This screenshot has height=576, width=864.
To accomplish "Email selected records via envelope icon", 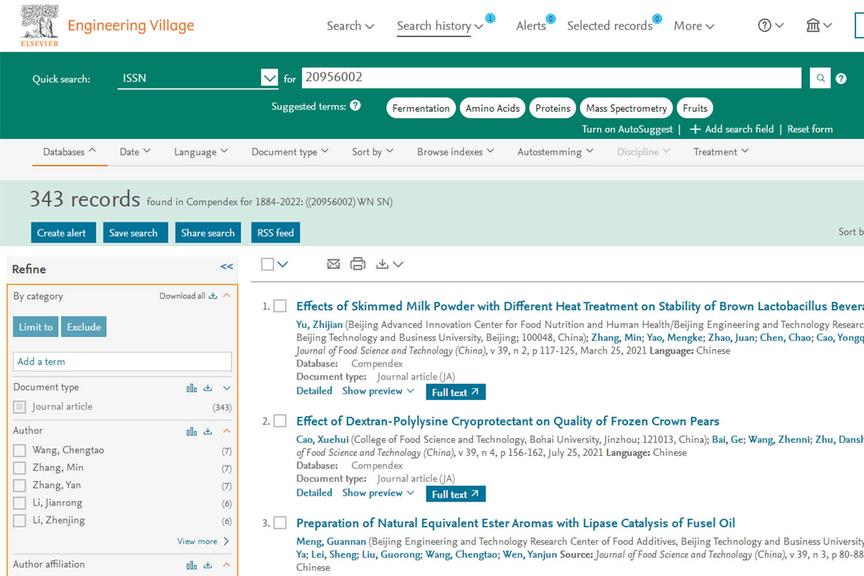I will pyautogui.click(x=333, y=264).
